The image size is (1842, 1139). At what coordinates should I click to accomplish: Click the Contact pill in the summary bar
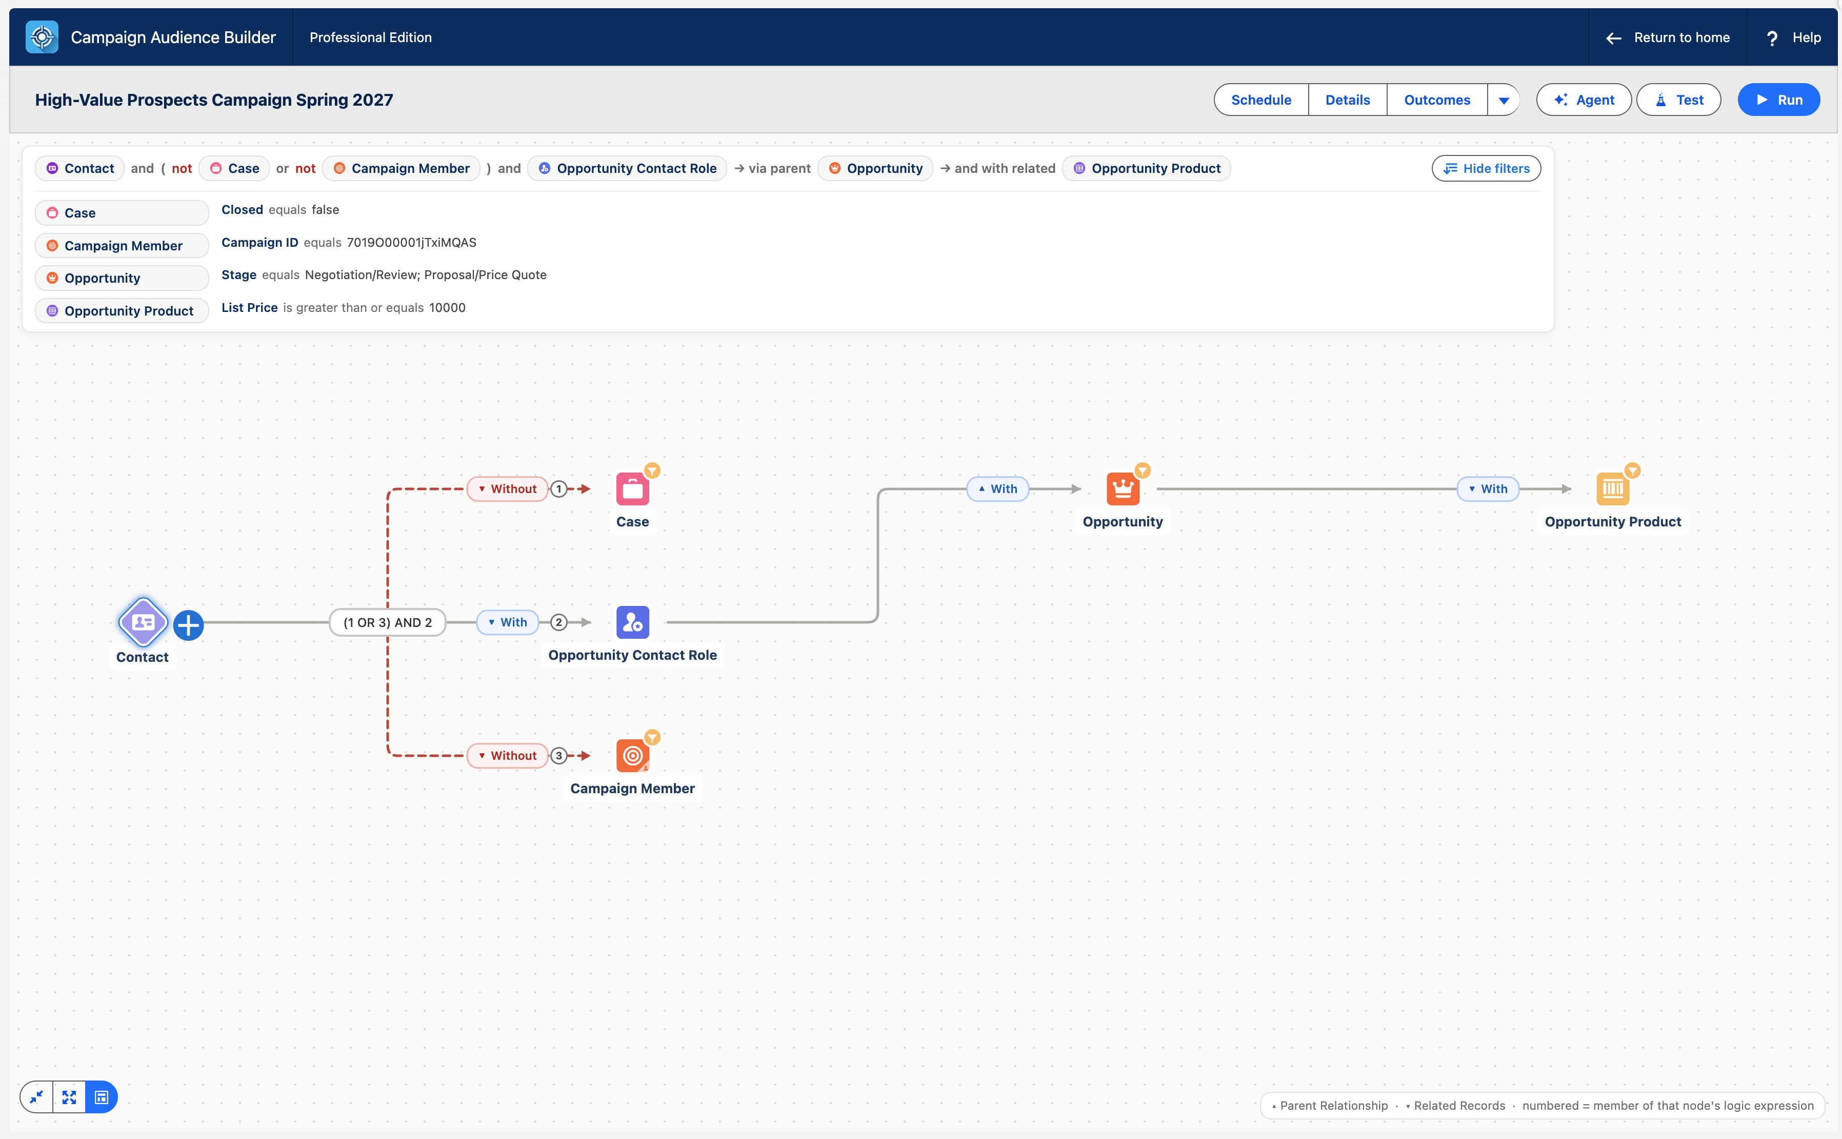coord(80,168)
